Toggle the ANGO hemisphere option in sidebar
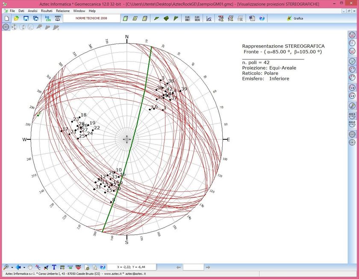 point(352,124)
